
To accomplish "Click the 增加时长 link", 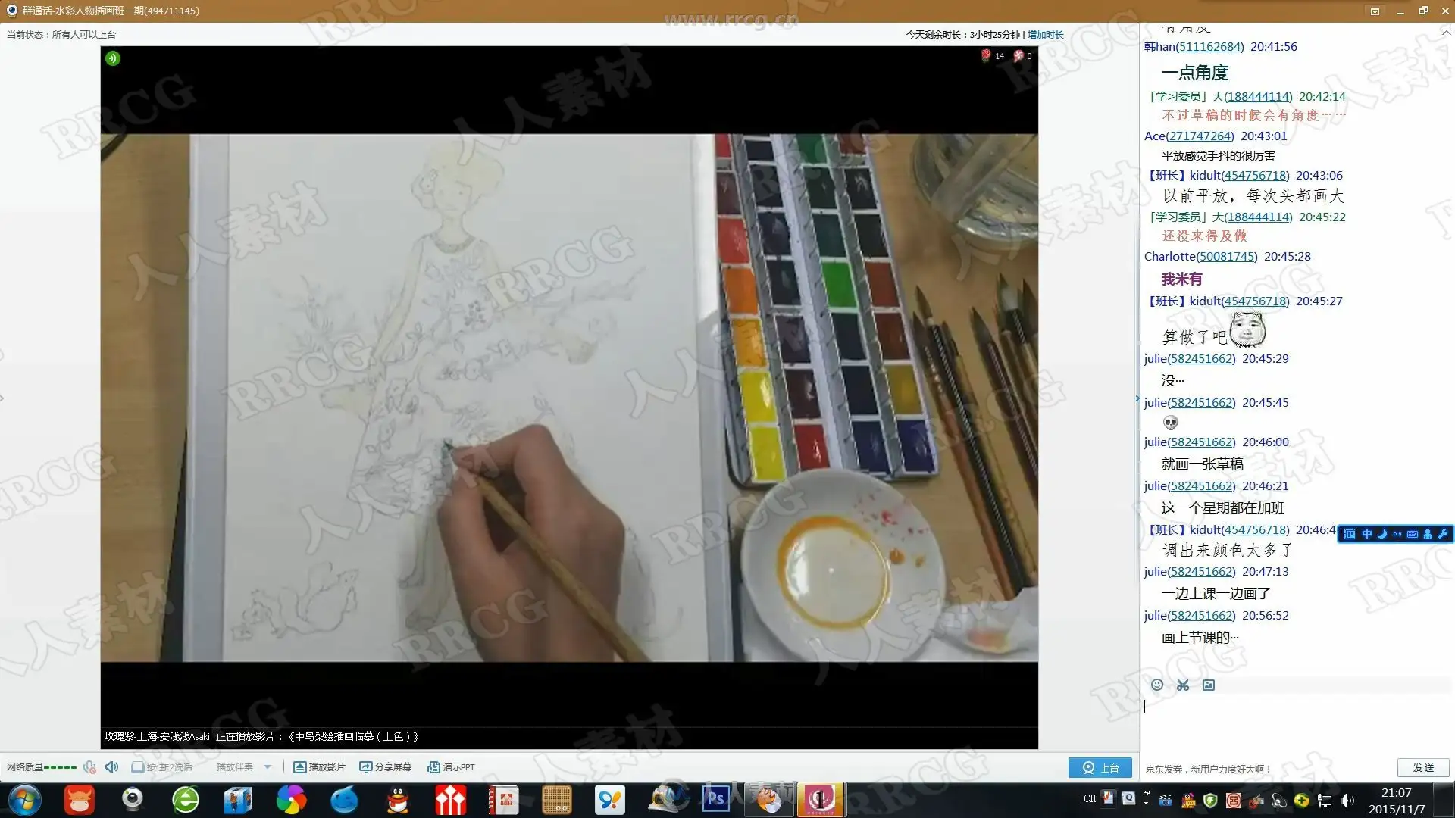I will pyautogui.click(x=1046, y=35).
